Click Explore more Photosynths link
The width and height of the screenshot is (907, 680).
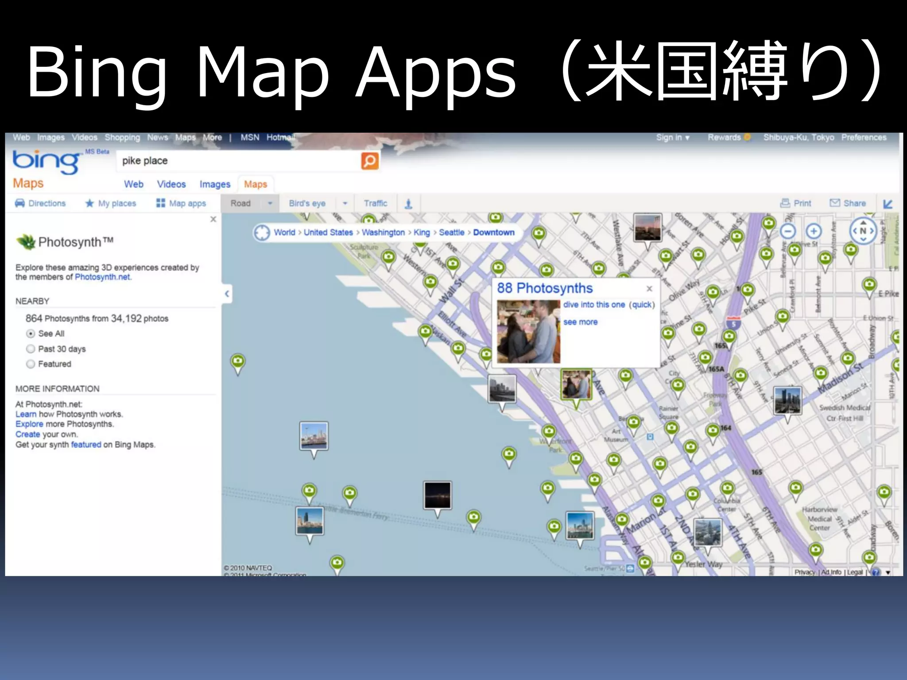29,424
